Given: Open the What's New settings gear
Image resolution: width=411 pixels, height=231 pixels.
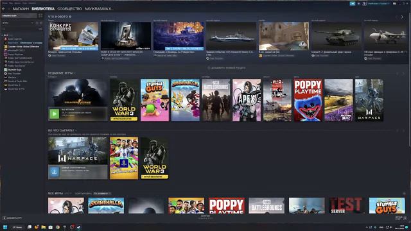Looking at the screenshot, I should point(70,17).
